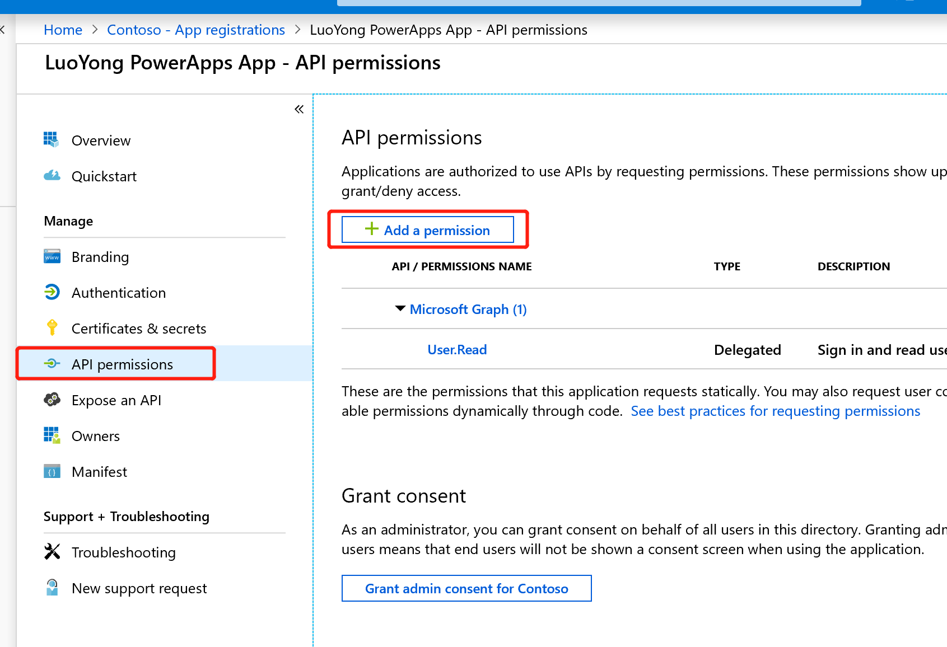Screen dimensions: 947x647
Task: Collapse the sidebar with double-chevron icon
Action: [299, 109]
